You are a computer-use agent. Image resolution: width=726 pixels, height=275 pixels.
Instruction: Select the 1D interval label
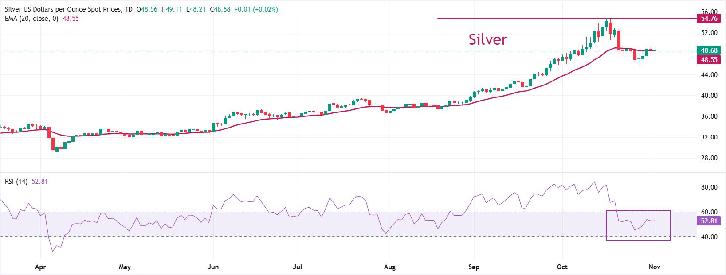[x=129, y=9]
